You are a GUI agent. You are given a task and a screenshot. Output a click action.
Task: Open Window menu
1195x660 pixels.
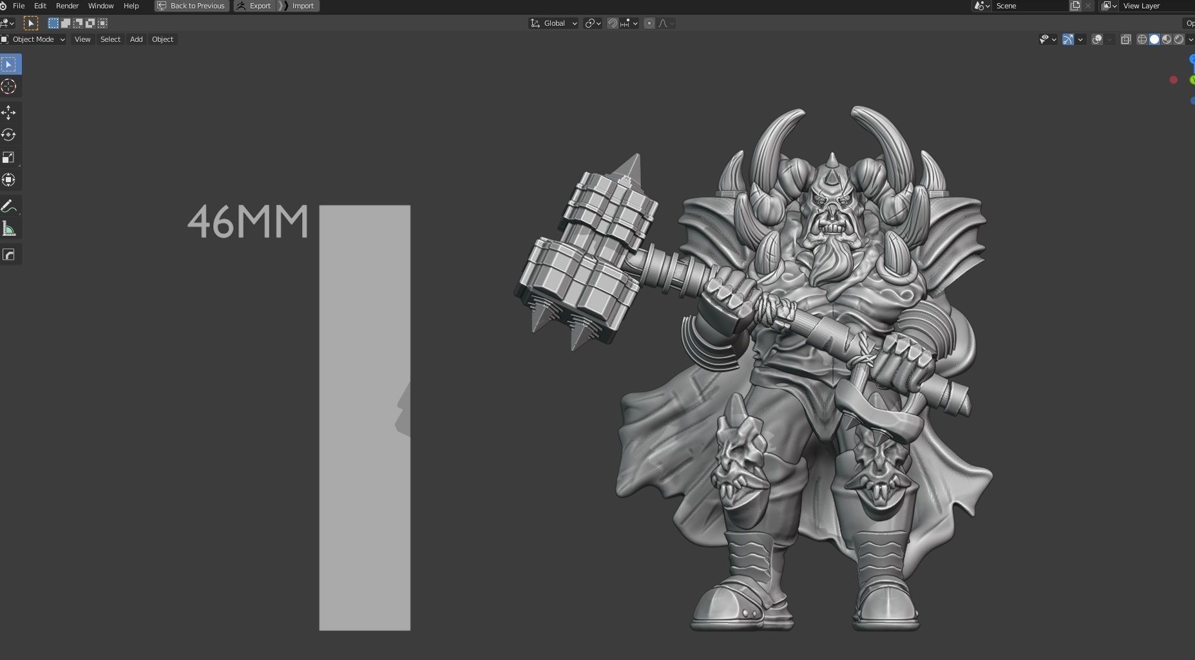click(100, 6)
